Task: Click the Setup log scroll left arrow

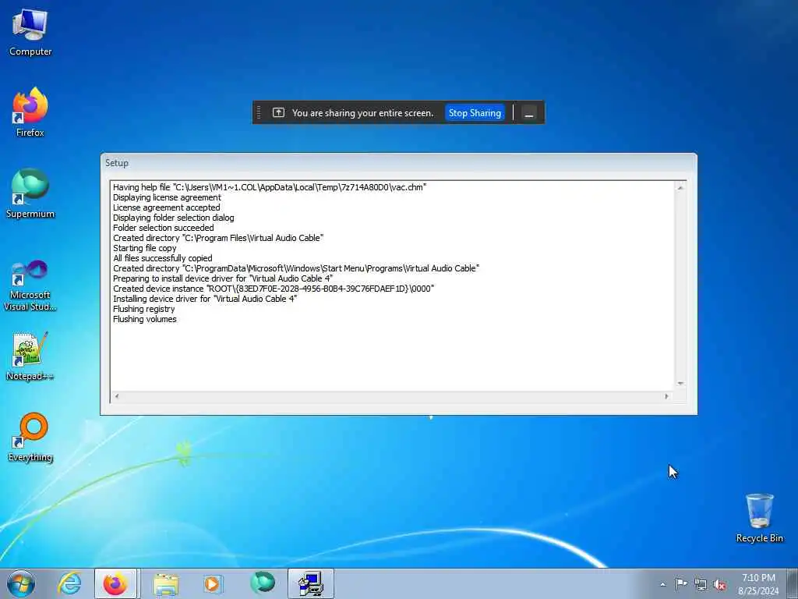Action: pyautogui.click(x=117, y=396)
